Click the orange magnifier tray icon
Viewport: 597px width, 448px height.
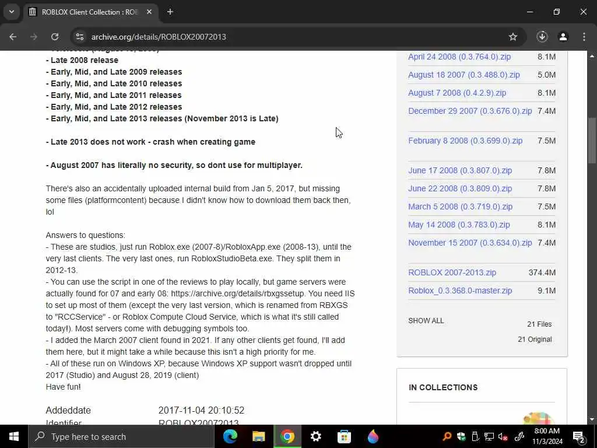point(447,436)
